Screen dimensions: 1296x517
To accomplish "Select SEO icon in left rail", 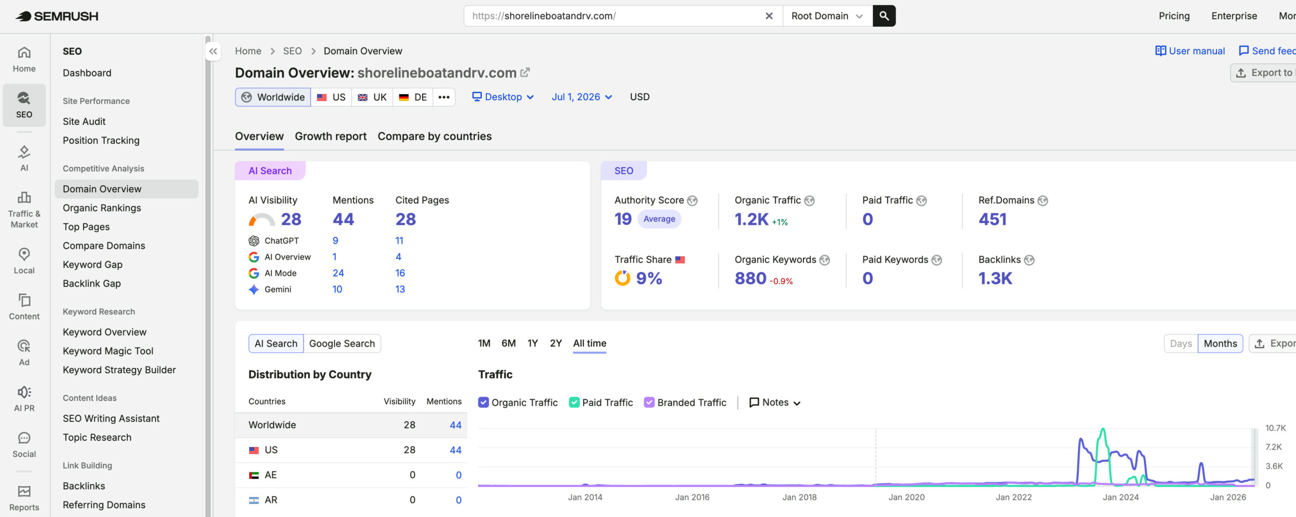I will pyautogui.click(x=24, y=105).
